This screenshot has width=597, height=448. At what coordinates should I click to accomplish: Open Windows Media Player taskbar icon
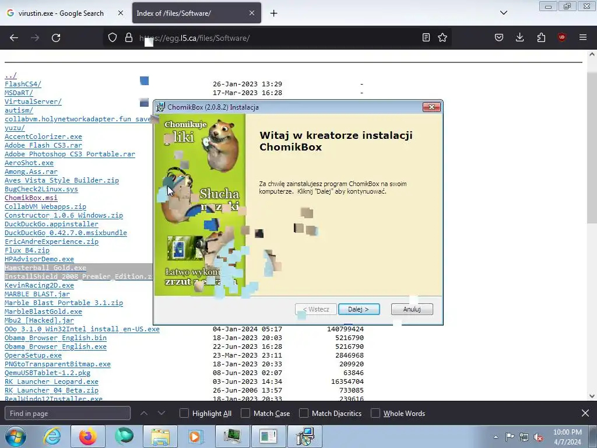click(196, 436)
